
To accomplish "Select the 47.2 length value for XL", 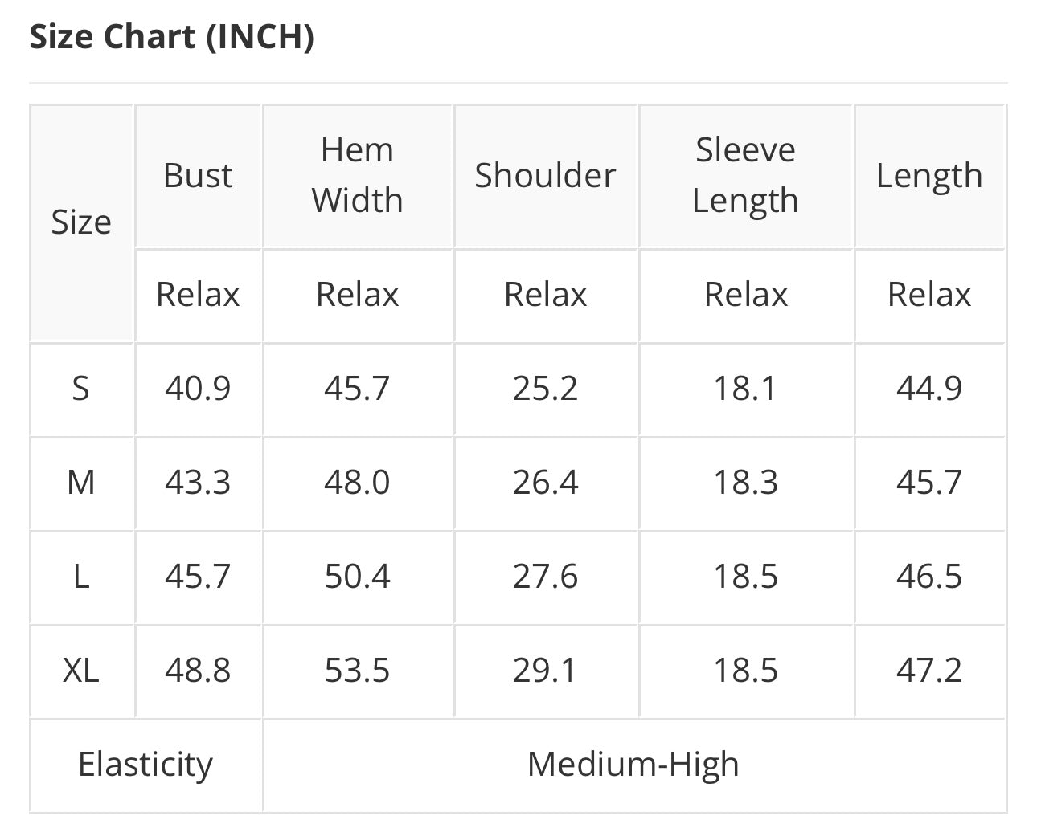I will 929,670.
